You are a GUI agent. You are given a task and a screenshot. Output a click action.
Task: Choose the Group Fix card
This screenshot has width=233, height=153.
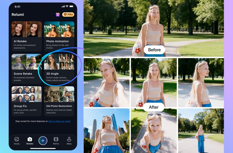pos(27,100)
